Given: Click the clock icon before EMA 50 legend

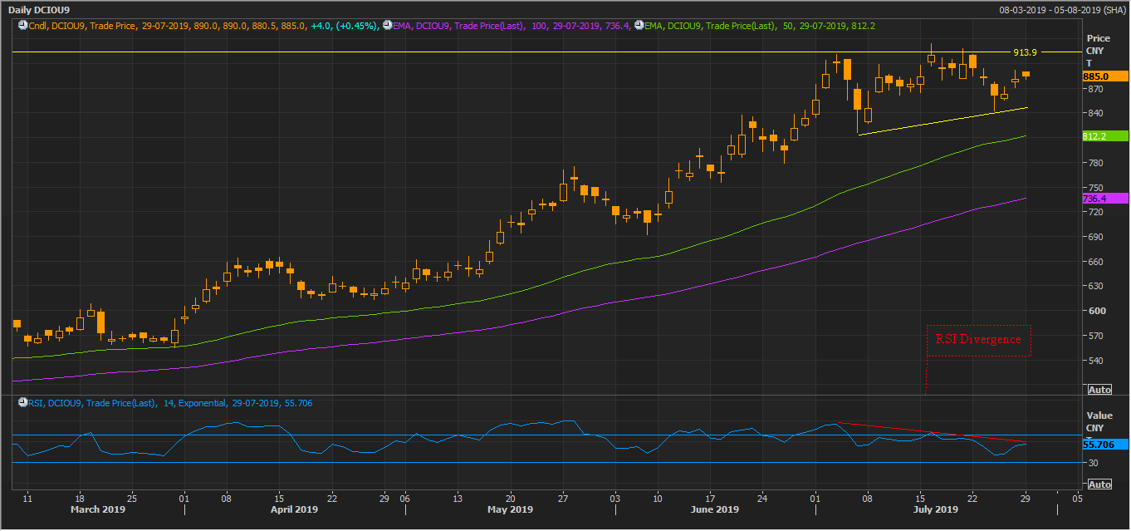Looking at the screenshot, I should [638, 26].
